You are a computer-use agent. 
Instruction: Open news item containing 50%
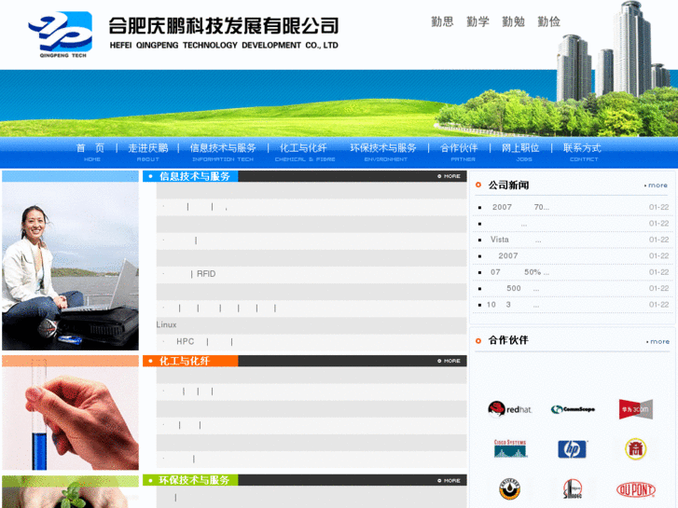click(x=519, y=272)
